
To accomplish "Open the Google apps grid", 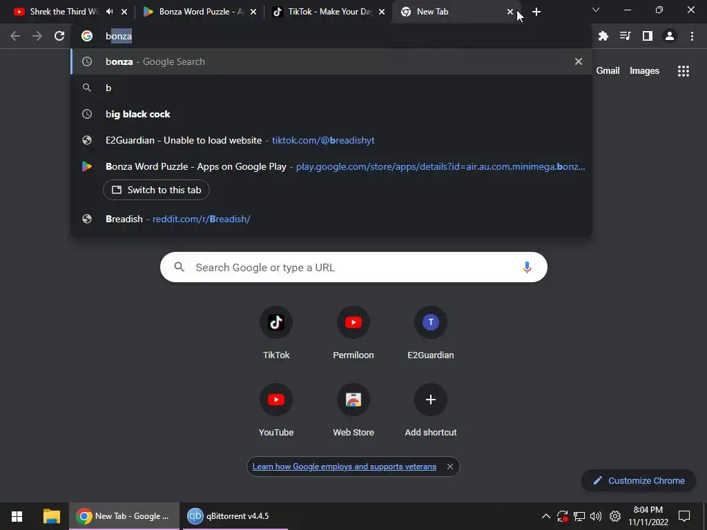I will 683,71.
